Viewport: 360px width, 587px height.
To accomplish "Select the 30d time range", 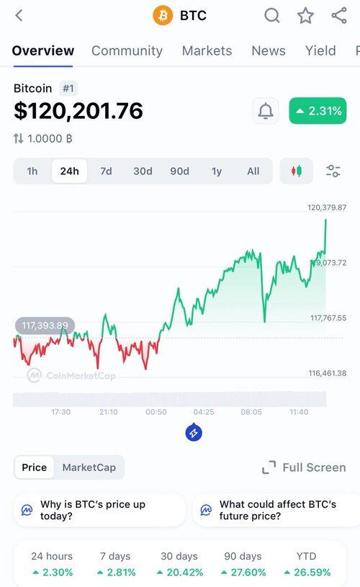I will [x=143, y=171].
